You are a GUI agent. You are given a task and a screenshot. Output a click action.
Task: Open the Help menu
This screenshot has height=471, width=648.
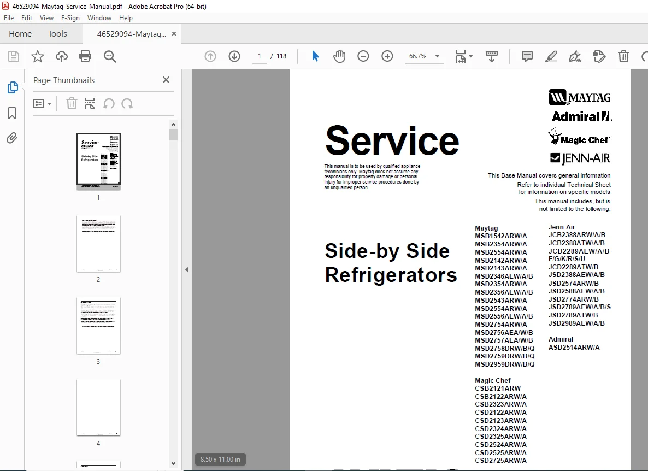coord(126,18)
